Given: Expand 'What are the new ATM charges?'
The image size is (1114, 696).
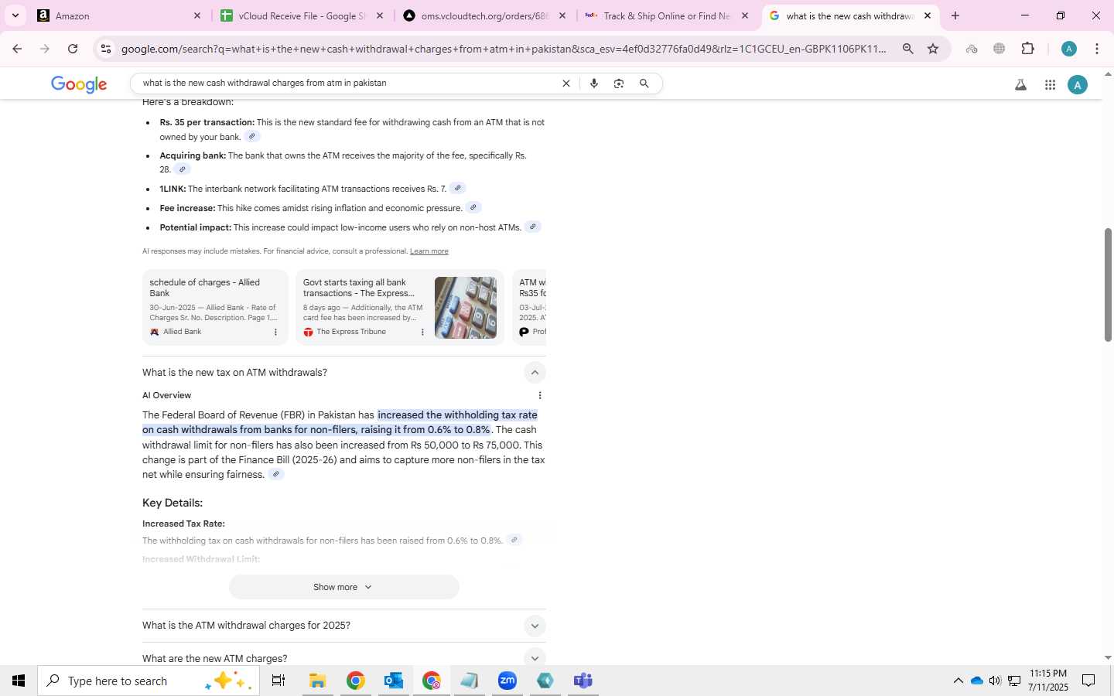Looking at the screenshot, I should pos(535,658).
